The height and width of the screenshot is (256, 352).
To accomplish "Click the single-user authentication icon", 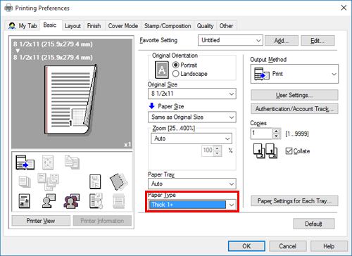I will click(x=49, y=201).
